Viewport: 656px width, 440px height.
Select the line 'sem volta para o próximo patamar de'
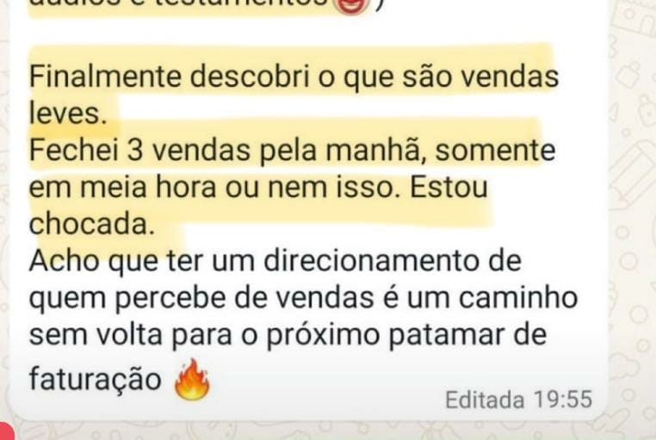click(x=288, y=335)
